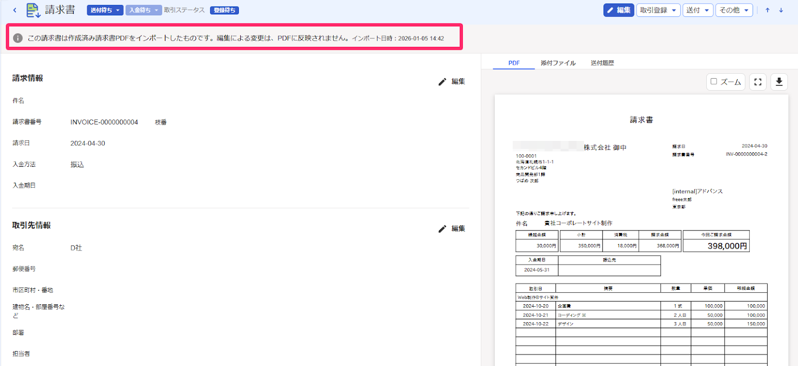Download the invoice PDF
This screenshot has width=798, height=366.
pos(779,82)
